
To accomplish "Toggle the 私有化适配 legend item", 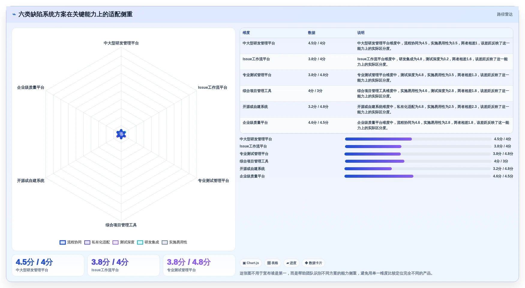I will 97,242.
